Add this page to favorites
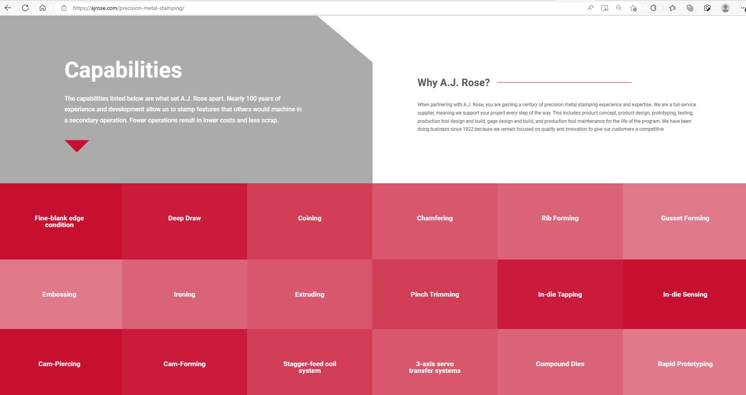 [x=633, y=8]
